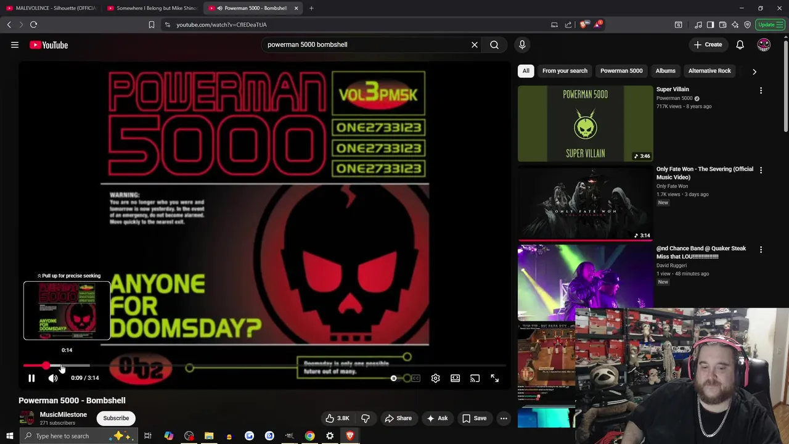Close the Powerman 5000 browser tab
Image resolution: width=789 pixels, height=444 pixels.
(x=296, y=8)
